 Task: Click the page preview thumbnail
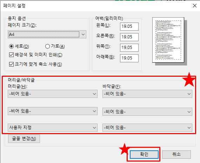pyautogui.click(x=168, y=40)
